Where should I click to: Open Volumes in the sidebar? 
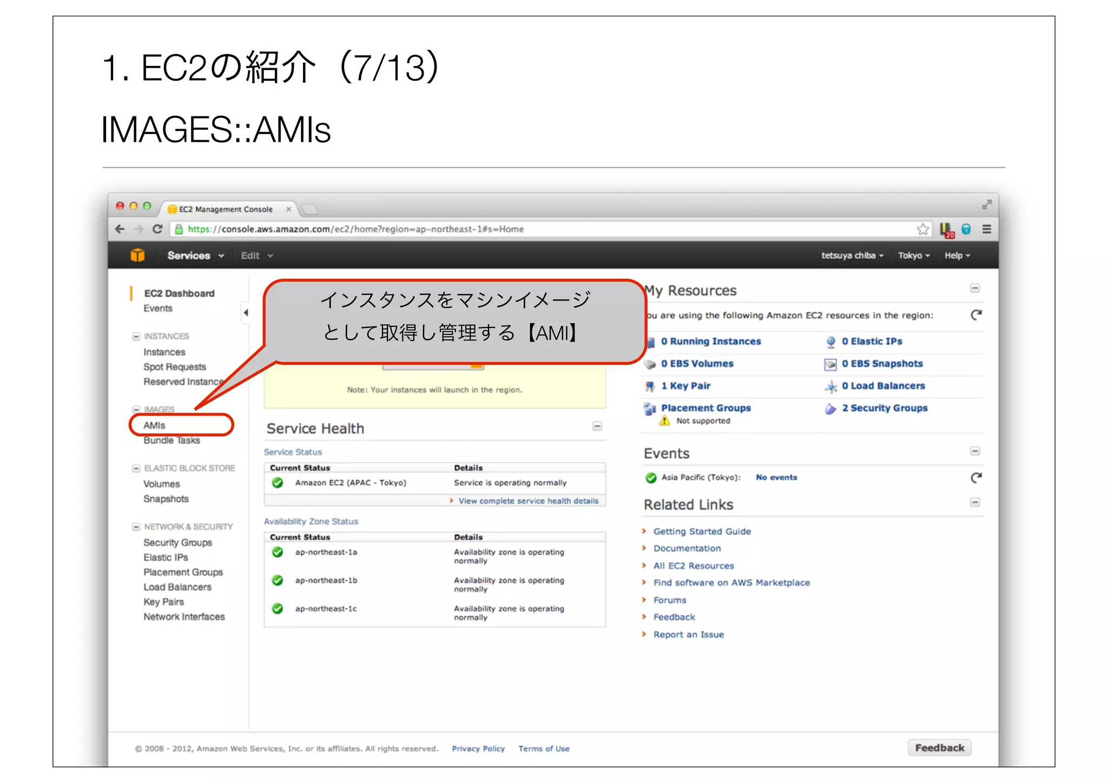pos(161,484)
